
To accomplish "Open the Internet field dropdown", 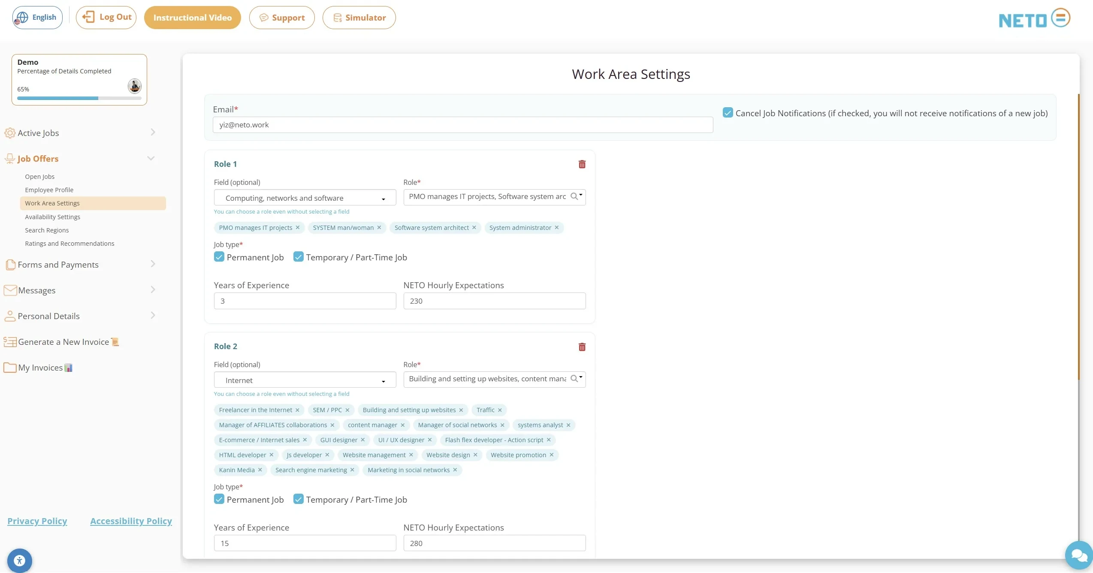I will (x=305, y=380).
